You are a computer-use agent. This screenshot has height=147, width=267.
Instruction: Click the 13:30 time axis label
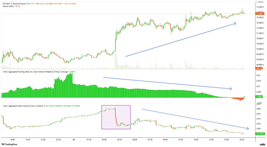tap(211, 140)
